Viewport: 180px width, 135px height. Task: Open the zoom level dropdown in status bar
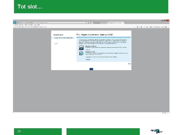167,113
